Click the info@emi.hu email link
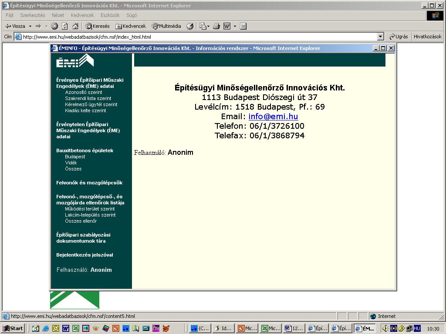Screen dimensions: 446x334 pos(274,117)
